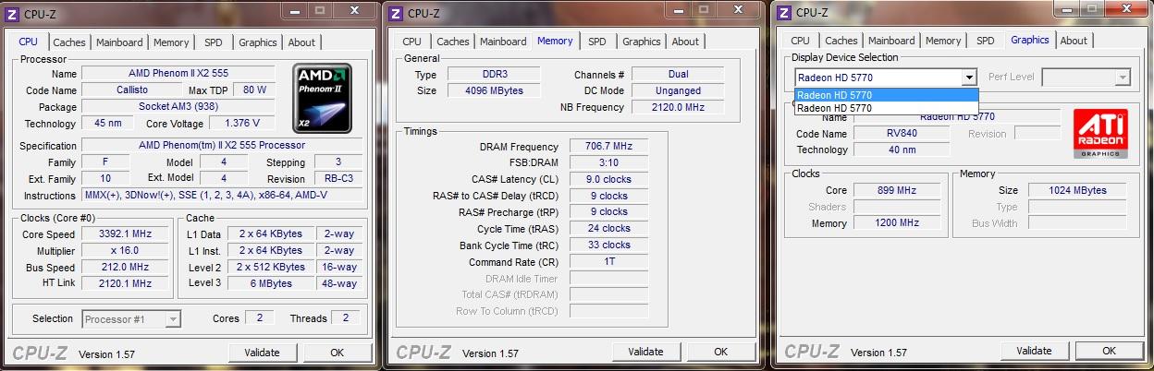Click the CPU-Z title icon in the middle window

396,13
